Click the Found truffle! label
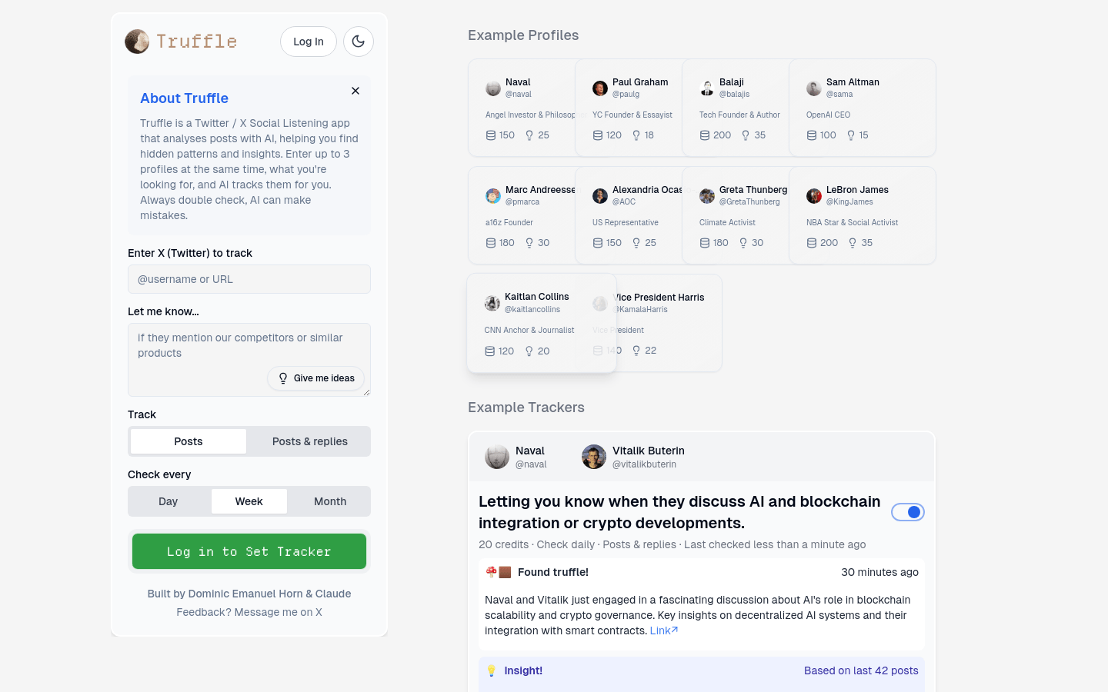The image size is (1108, 692). 553,572
